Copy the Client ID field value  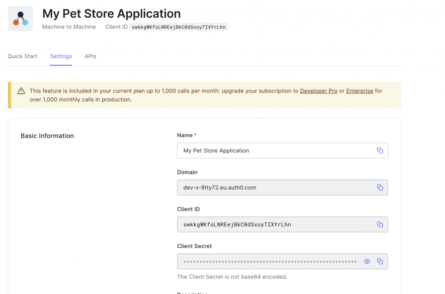pyautogui.click(x=380, y=224)
